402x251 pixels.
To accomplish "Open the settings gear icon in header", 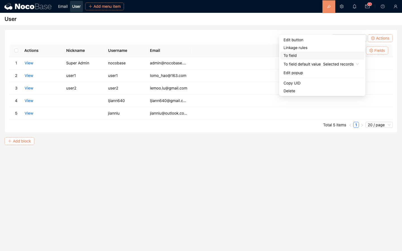I will pos(341,6).
